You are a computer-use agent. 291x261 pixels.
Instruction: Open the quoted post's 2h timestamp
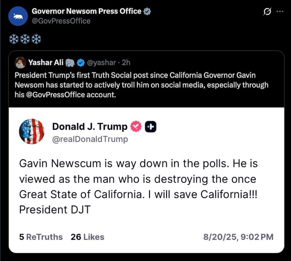[x=126, y=63]
